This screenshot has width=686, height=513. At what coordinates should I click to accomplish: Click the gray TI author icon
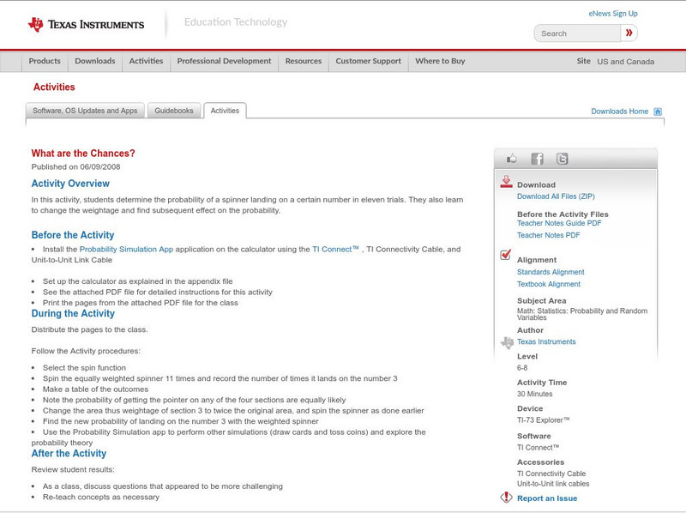[x=507, y=342]
